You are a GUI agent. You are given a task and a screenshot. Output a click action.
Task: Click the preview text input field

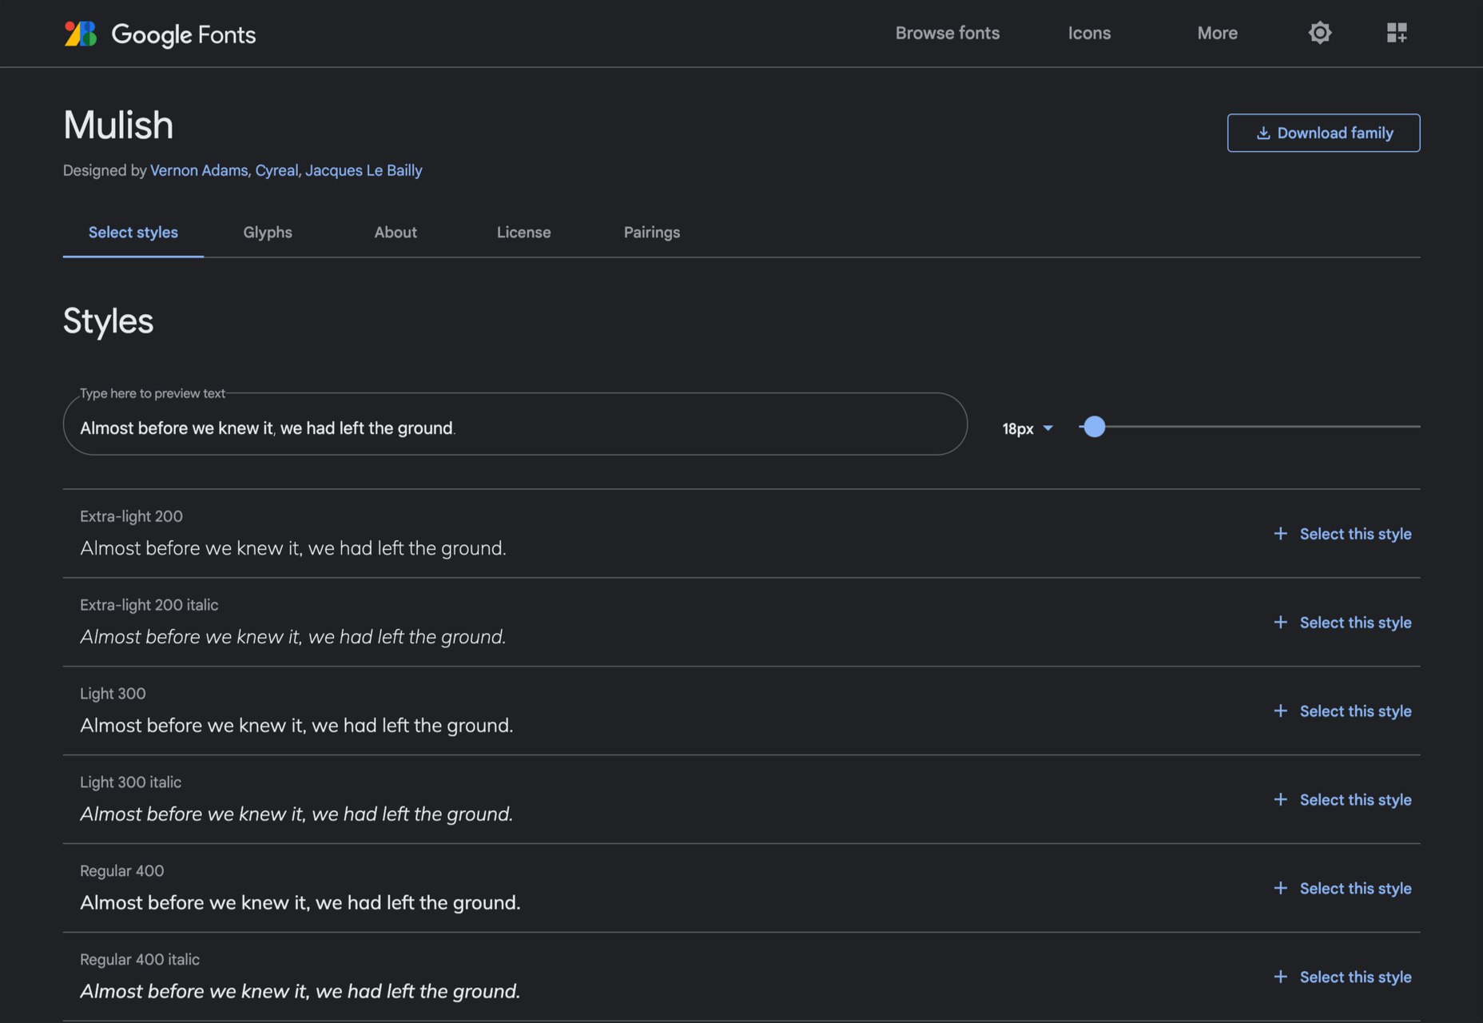point(515,424)
